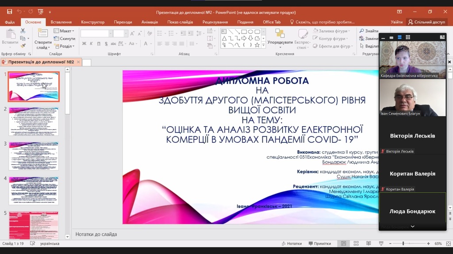Viewport: 453px width, 254px height.
Task: Click the Спільний доступ share button
Action: pos(426,22)
